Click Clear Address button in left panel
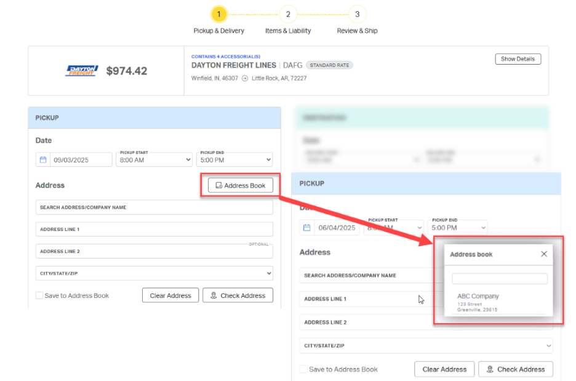The image size is (576, 381). pyautogui.click(x=170, y=295)
